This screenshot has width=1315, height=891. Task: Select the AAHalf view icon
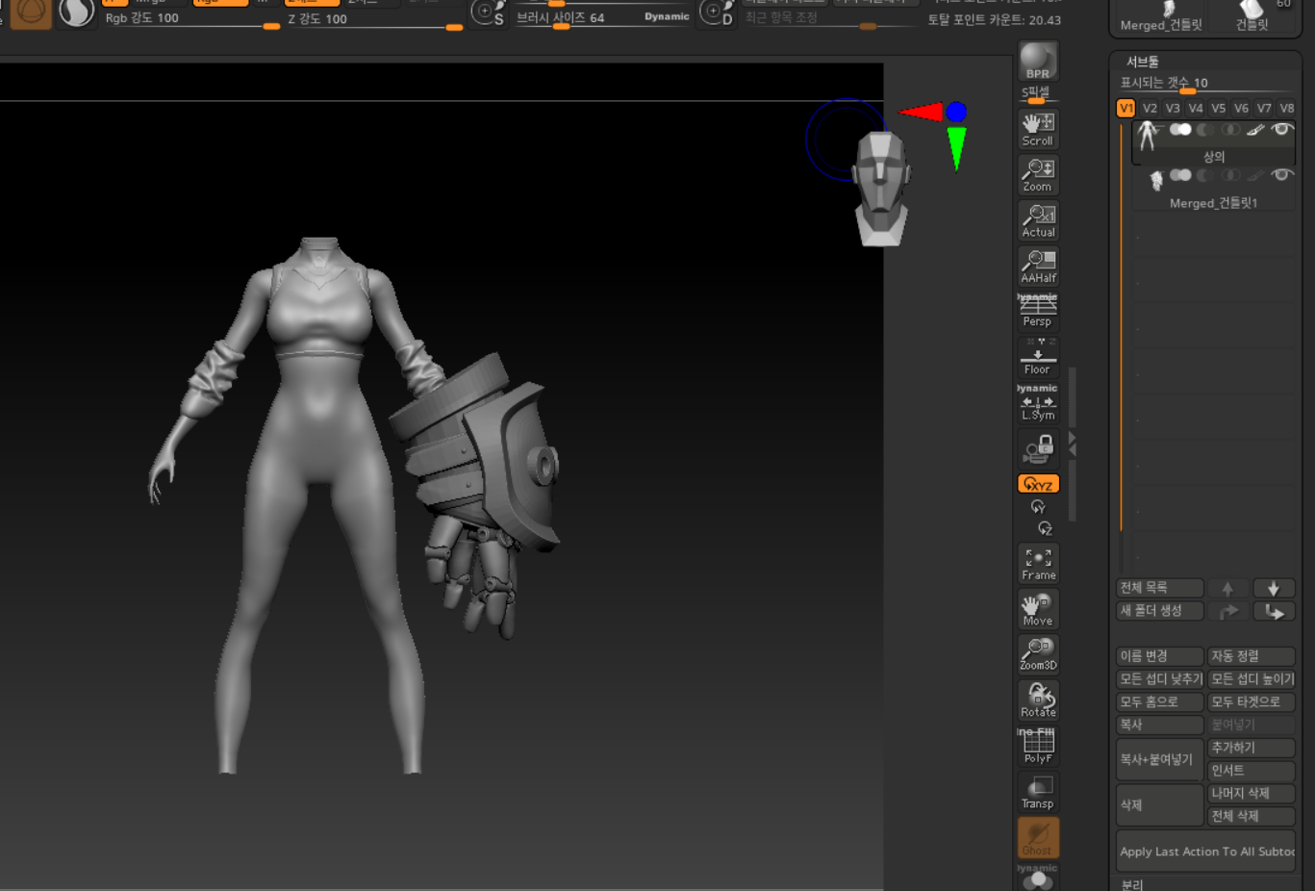(1038, 266)
